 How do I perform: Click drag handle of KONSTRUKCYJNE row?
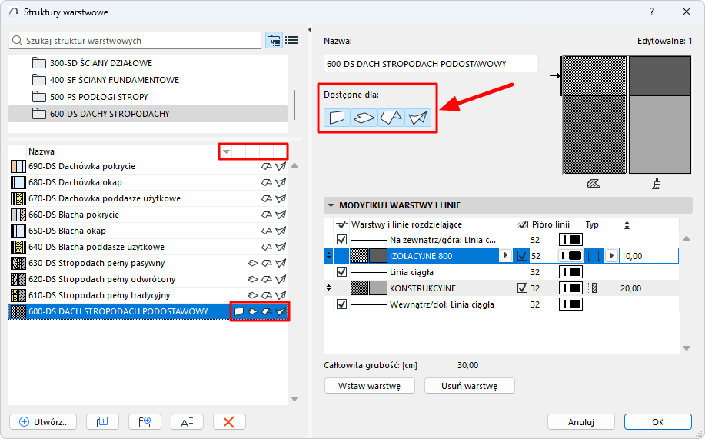coord(329,288)
